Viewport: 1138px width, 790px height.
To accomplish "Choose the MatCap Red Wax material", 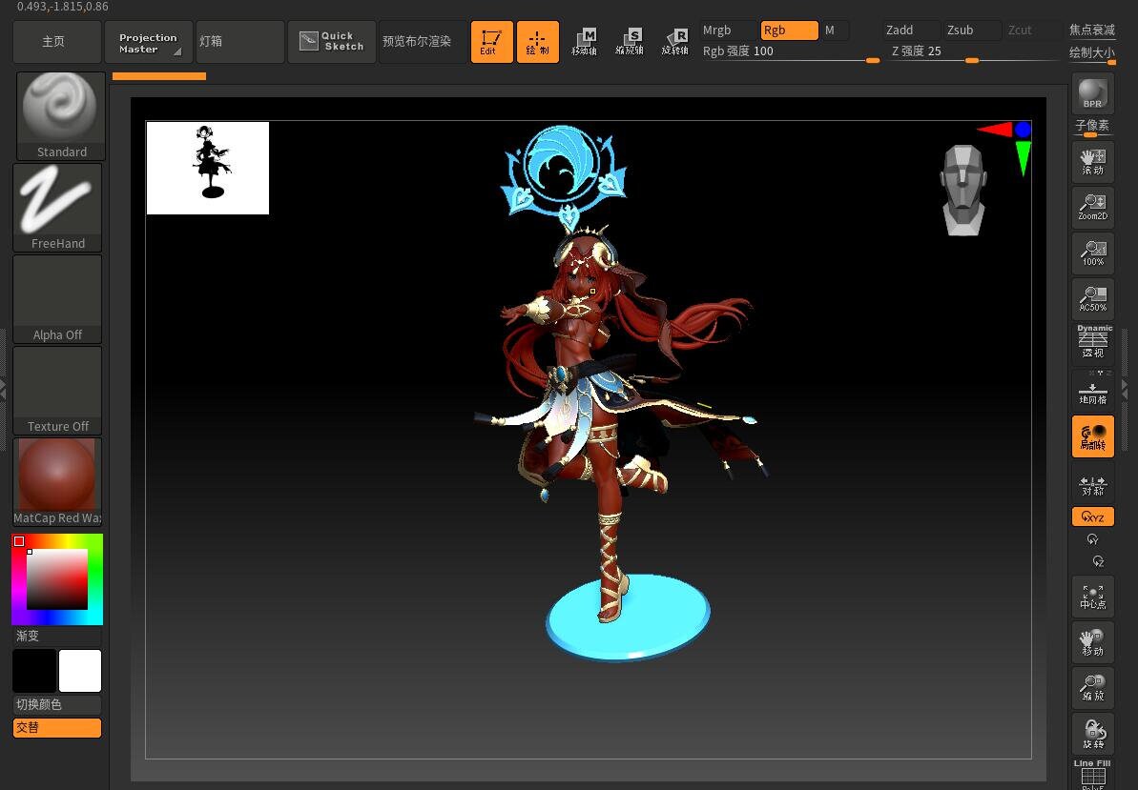I will tap(57, 475).
